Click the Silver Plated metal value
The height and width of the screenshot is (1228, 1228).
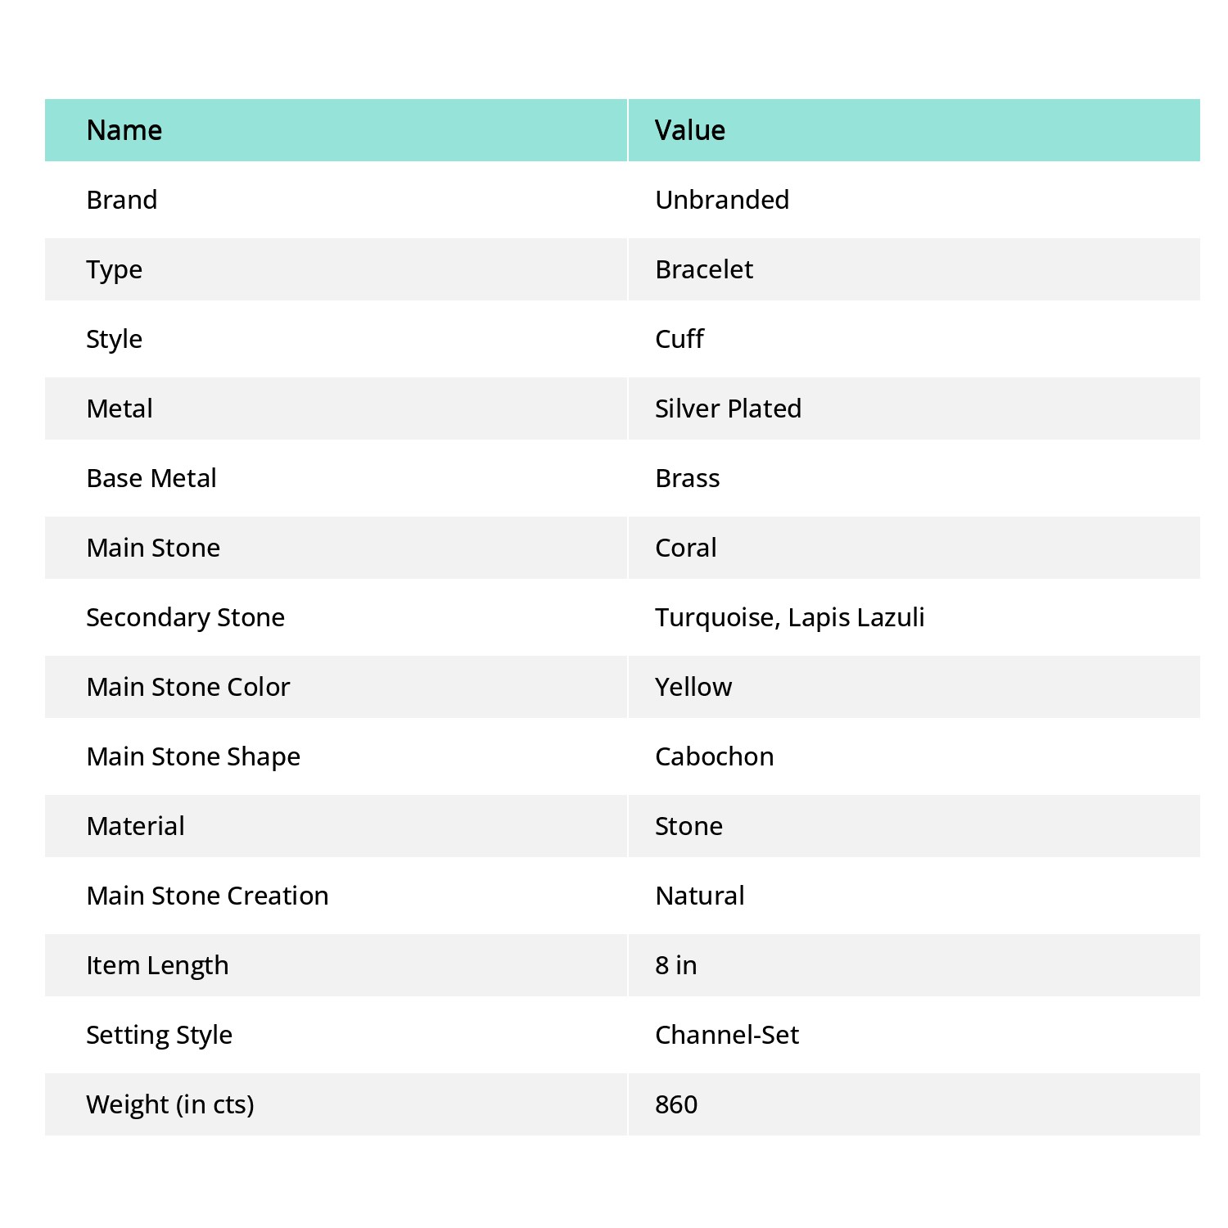(x=728, y=409)
